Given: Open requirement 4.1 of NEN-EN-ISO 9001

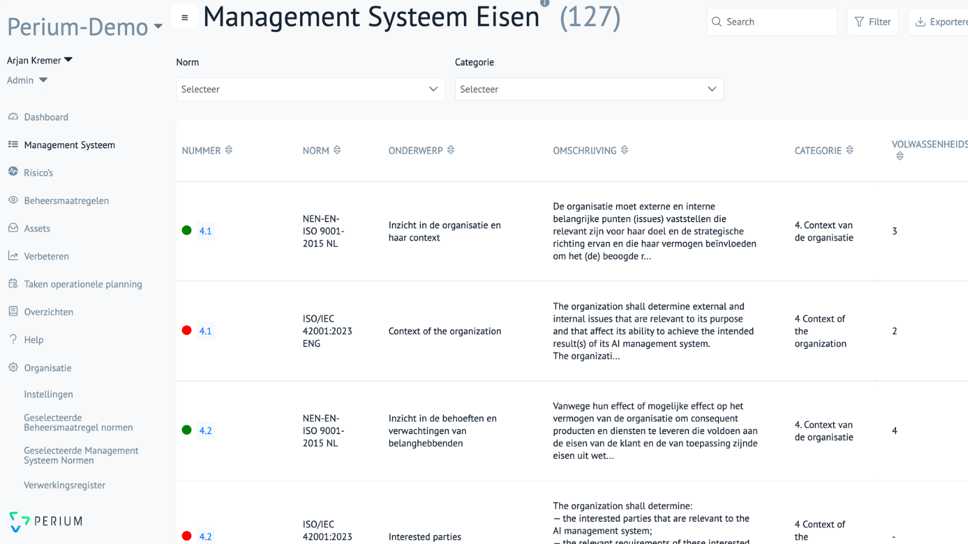Looking at the screenshot, I should tap(206, 231).
